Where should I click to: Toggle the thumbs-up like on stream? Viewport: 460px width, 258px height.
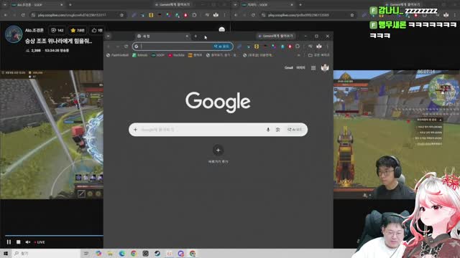[x=97, y=30]
